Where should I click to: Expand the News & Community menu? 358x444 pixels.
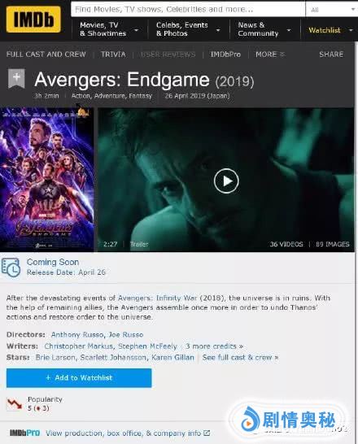[x=264, y=29]
